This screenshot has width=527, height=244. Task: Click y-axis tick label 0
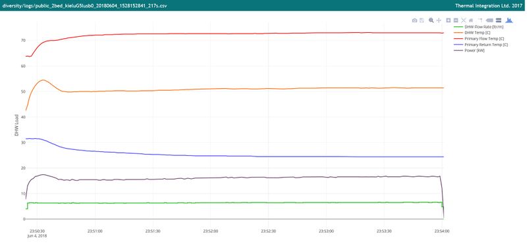click(x=24, y=219)
